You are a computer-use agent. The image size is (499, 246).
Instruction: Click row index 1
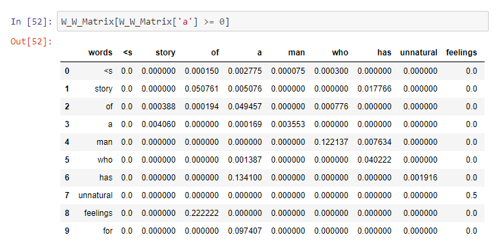(67, 89)
